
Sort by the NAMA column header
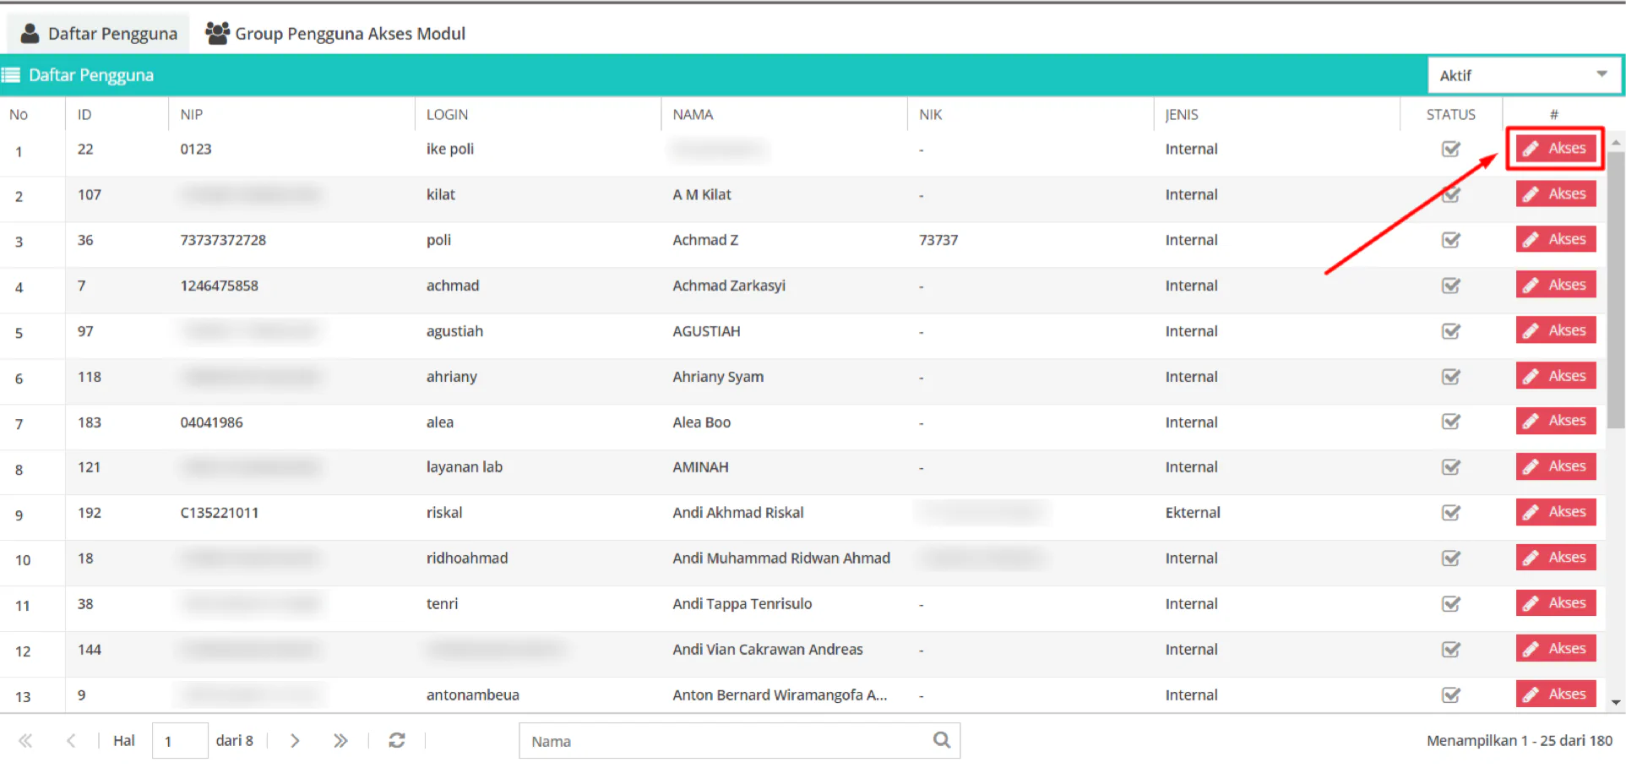coord(693,114)
